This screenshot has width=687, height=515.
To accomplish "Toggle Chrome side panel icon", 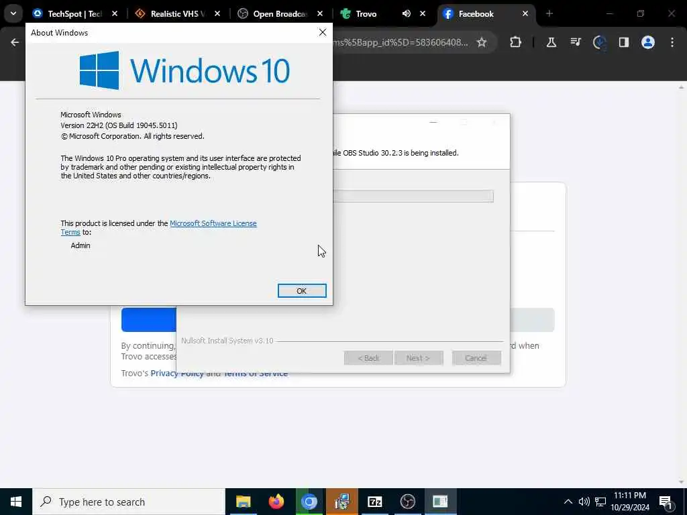I will click(623, 42).
